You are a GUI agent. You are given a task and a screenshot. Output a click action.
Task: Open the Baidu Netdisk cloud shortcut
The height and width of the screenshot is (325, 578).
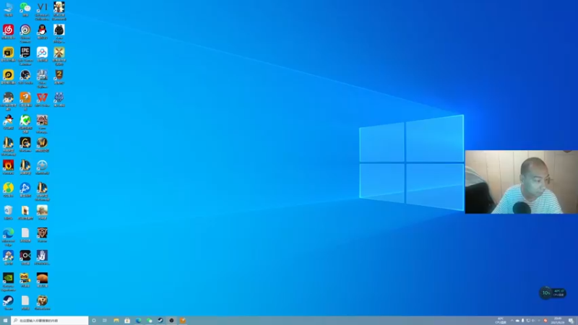click(42, 54)
